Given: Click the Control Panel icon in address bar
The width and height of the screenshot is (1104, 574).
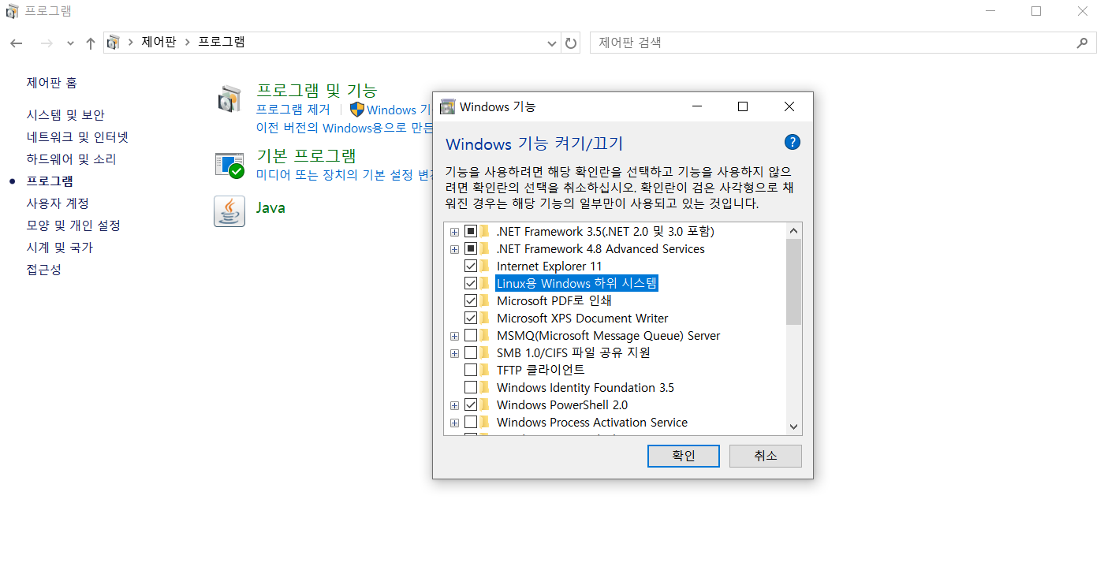Looking at the screenshot, I should click(x=114, y=42).
